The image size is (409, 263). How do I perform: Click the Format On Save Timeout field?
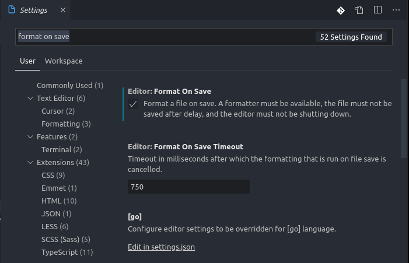188,187
